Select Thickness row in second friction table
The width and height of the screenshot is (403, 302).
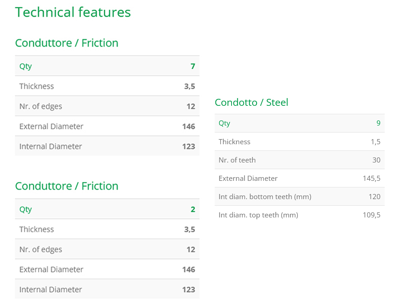(107, 229)
